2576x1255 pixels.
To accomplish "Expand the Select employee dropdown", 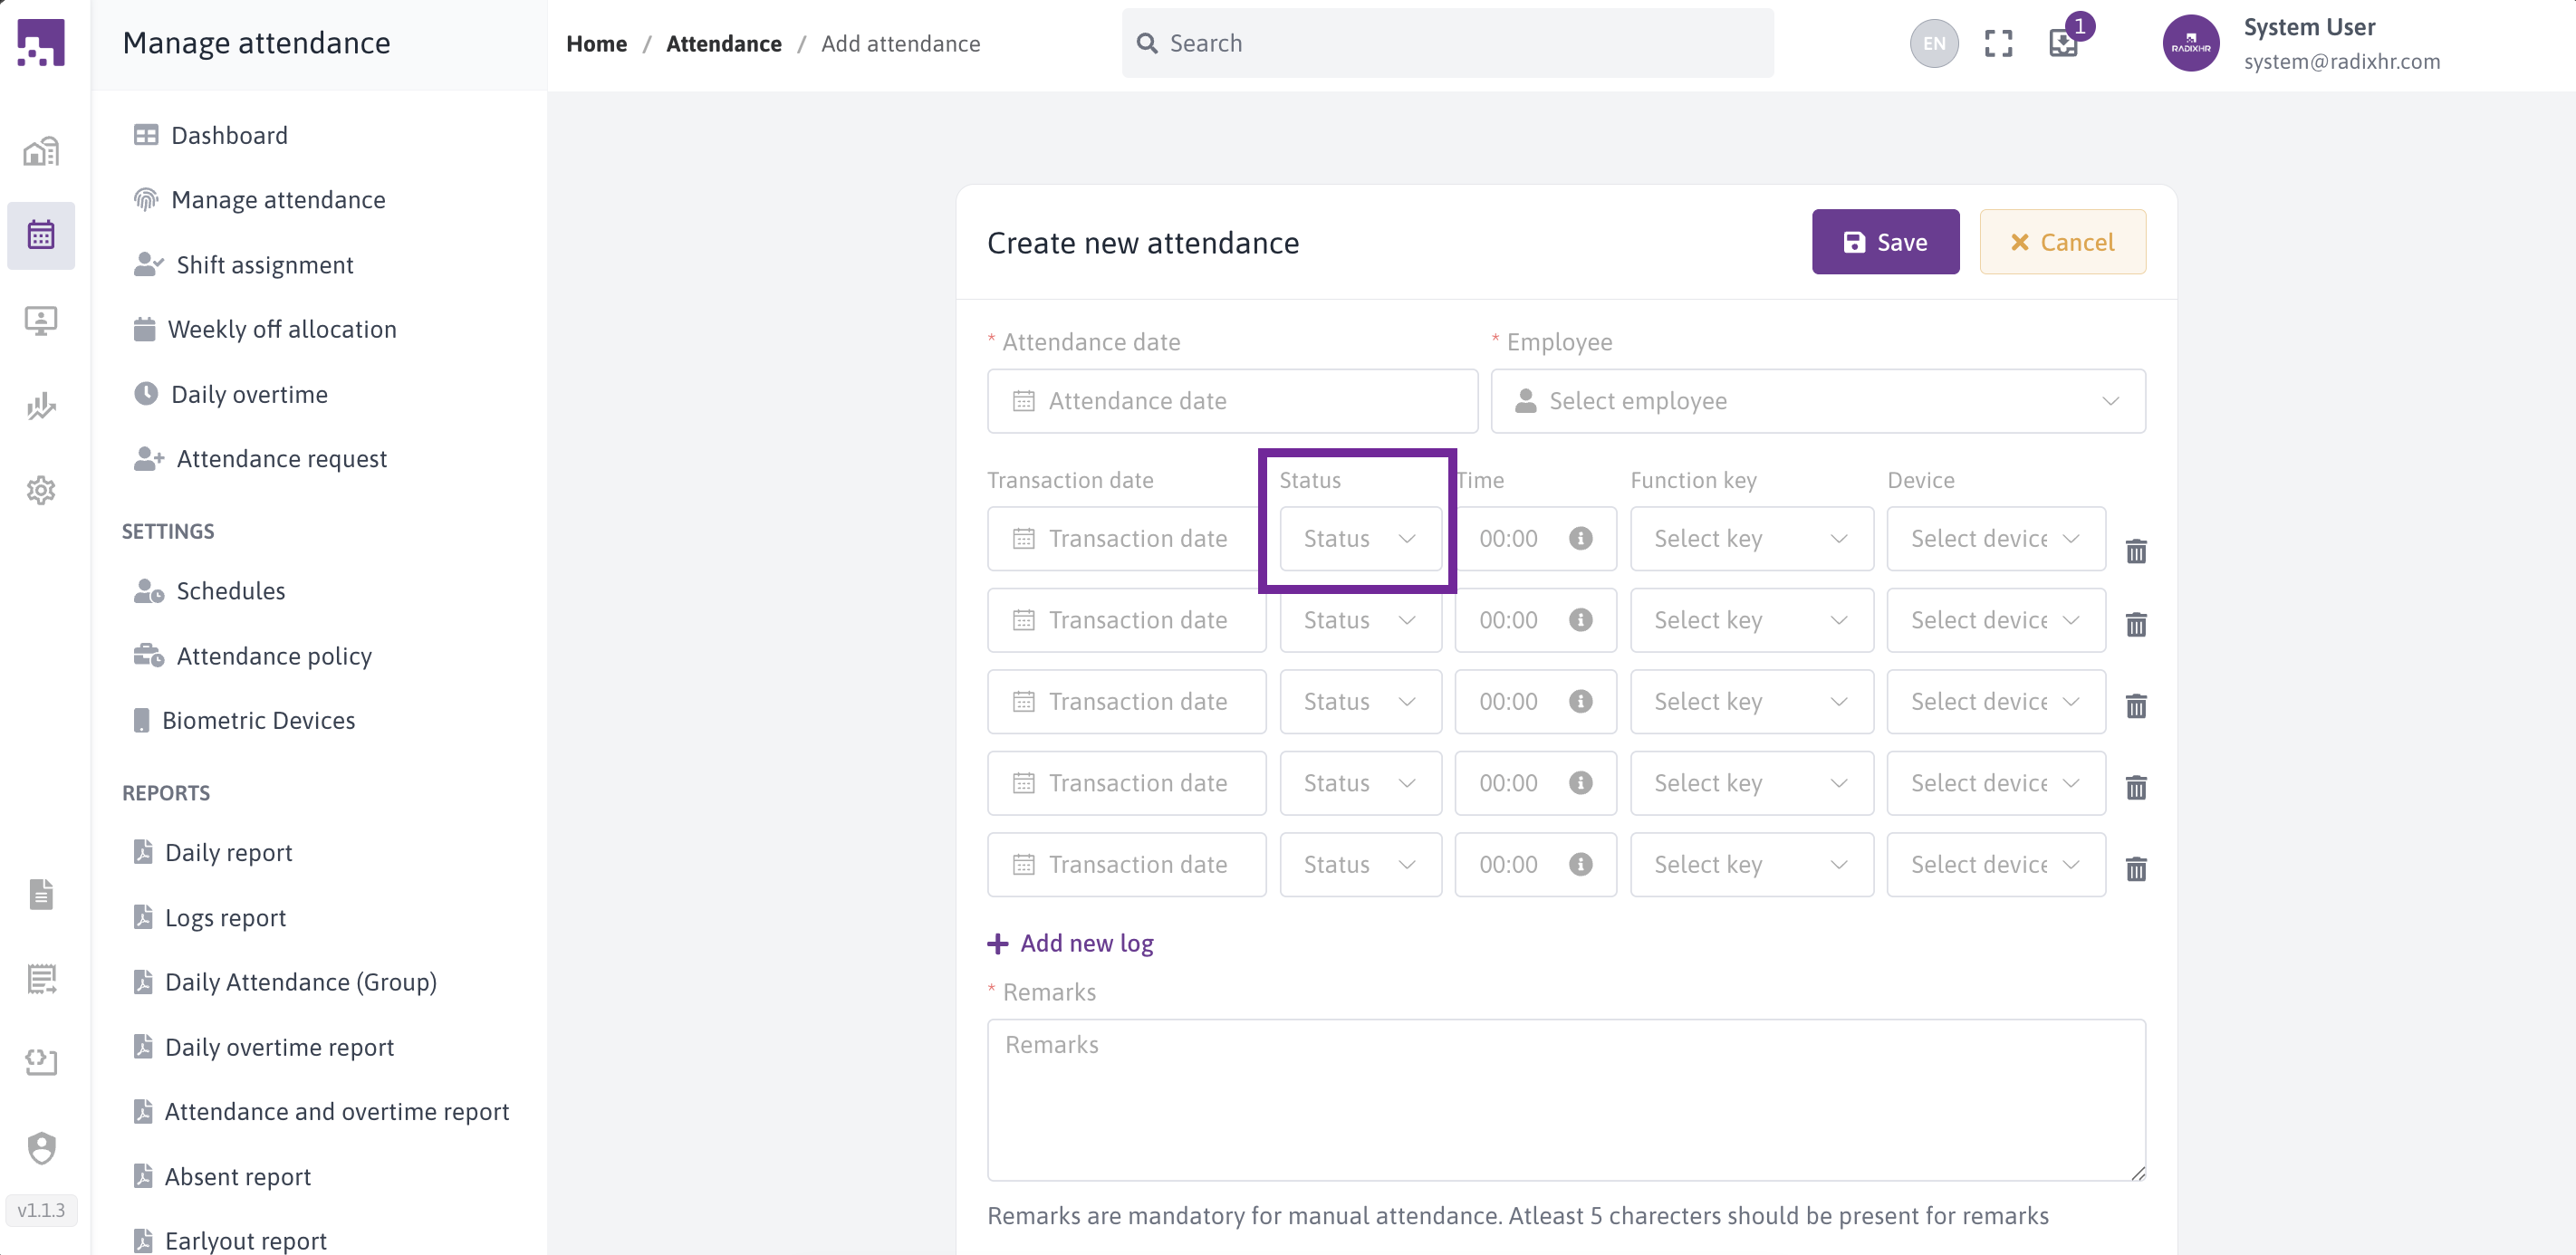I will click(1817, 401).
